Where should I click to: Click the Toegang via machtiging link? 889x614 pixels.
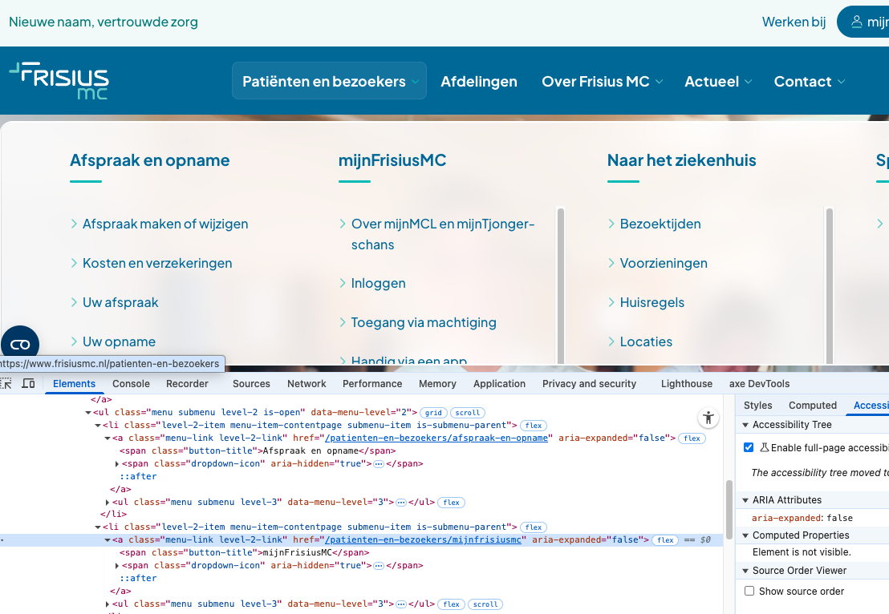[x=424, y=322]
